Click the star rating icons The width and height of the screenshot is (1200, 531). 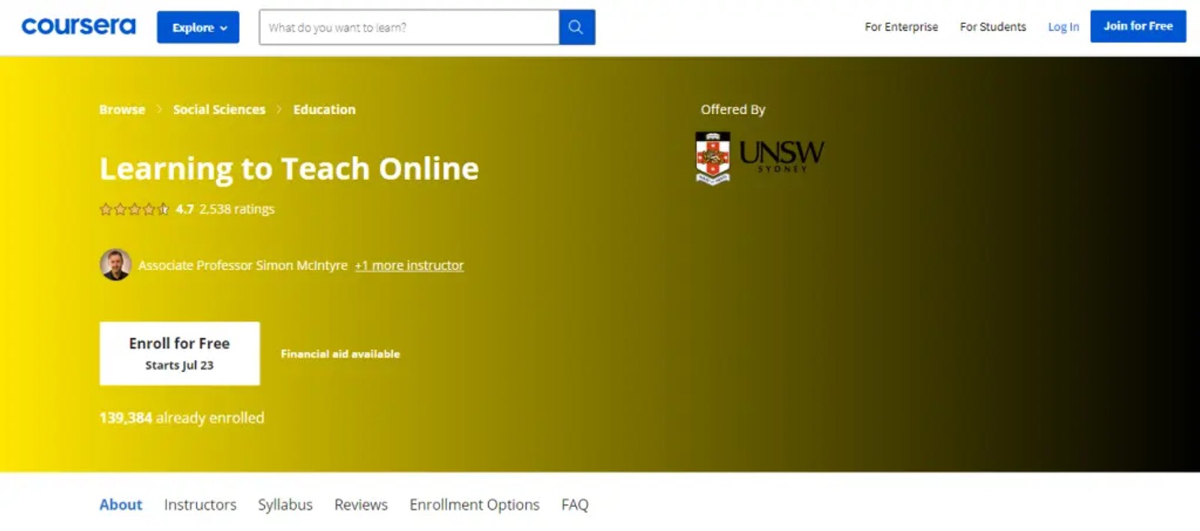coord(134,209)
